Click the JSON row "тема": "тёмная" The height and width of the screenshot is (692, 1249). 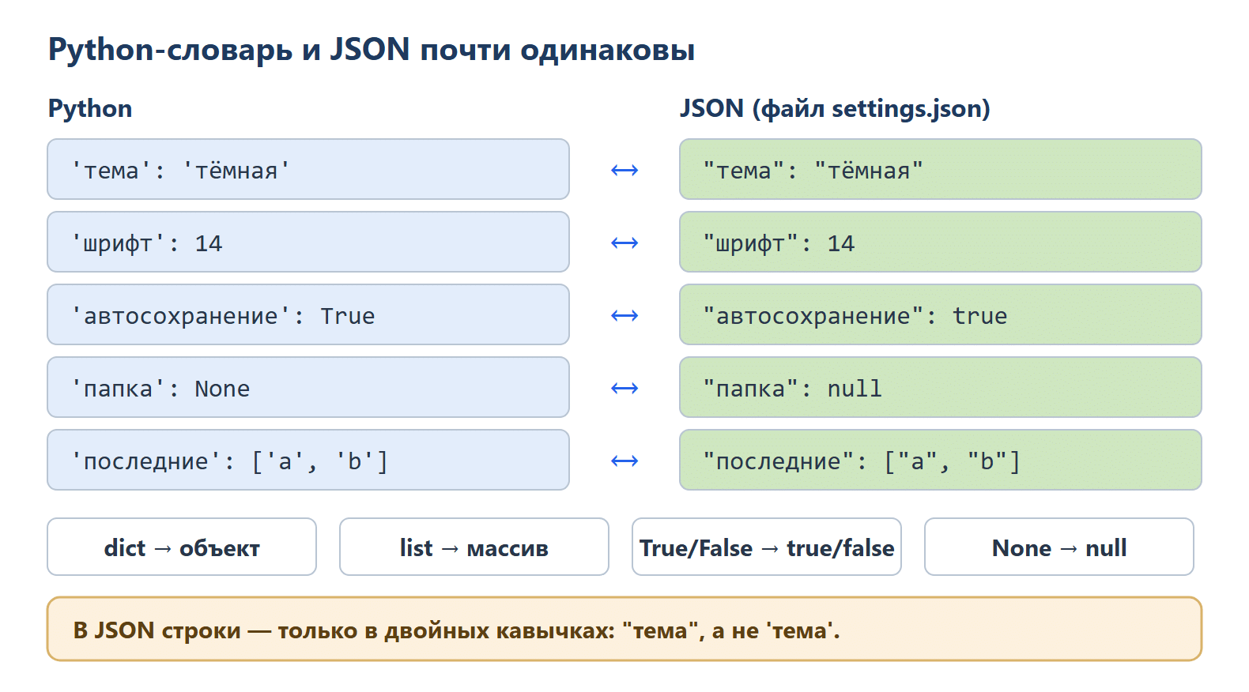coord(941,169)
